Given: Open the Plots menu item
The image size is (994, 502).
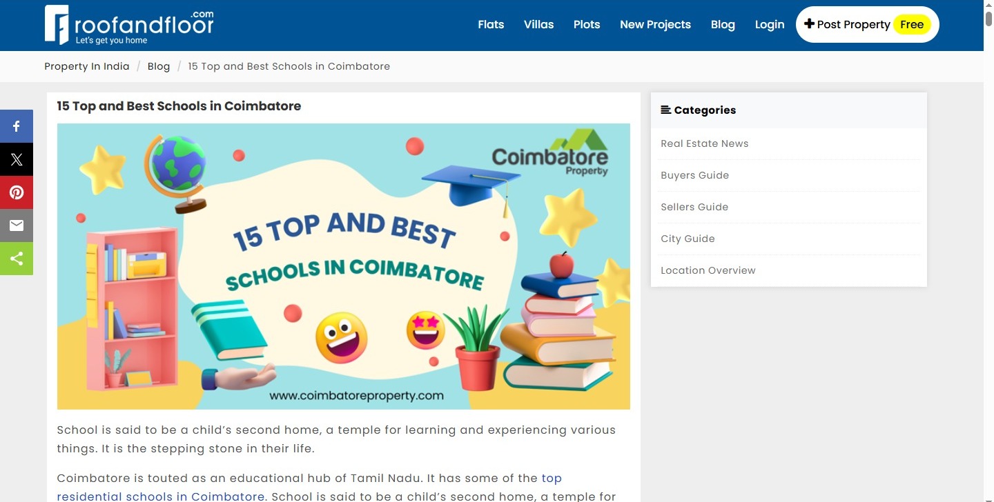Looking at the screenshot, I should pyautogui.click(x=587, y=24).
